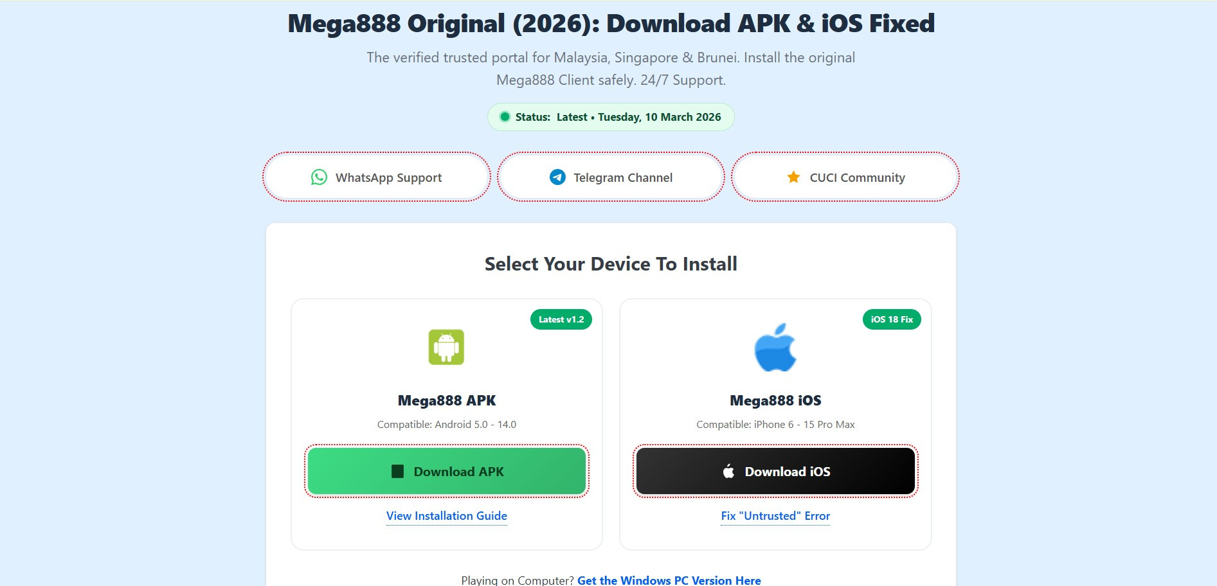Follow the Fix "Untrusted" Error link
Screen dimensions: 1217x586
tap(775, 516)
